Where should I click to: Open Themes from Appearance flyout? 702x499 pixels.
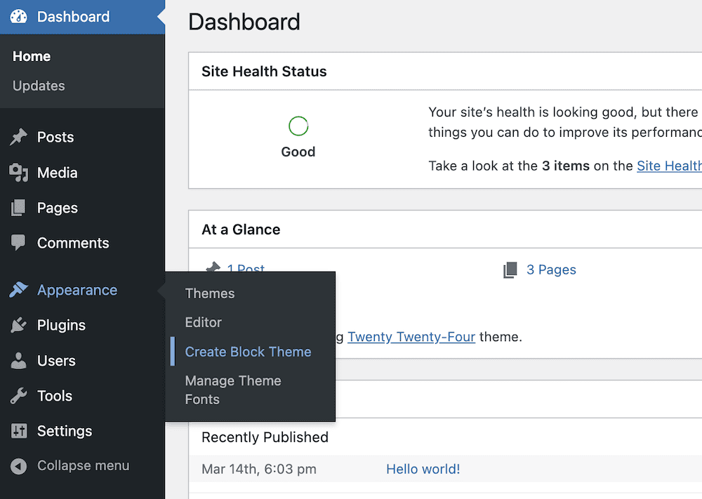click(x=210, y=293)
